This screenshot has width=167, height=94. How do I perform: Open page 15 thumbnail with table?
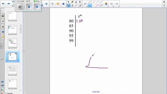click(13, 70)
